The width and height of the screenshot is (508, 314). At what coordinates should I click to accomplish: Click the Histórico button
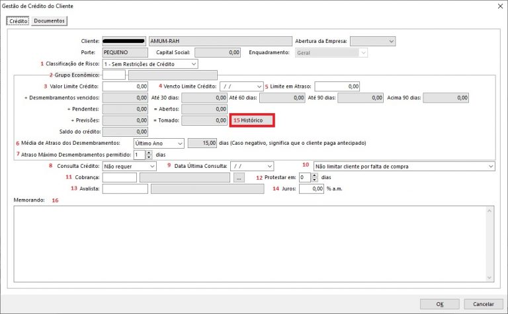(x=252, y=120)
